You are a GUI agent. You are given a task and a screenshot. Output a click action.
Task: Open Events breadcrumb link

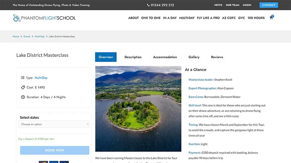point(27,37)
